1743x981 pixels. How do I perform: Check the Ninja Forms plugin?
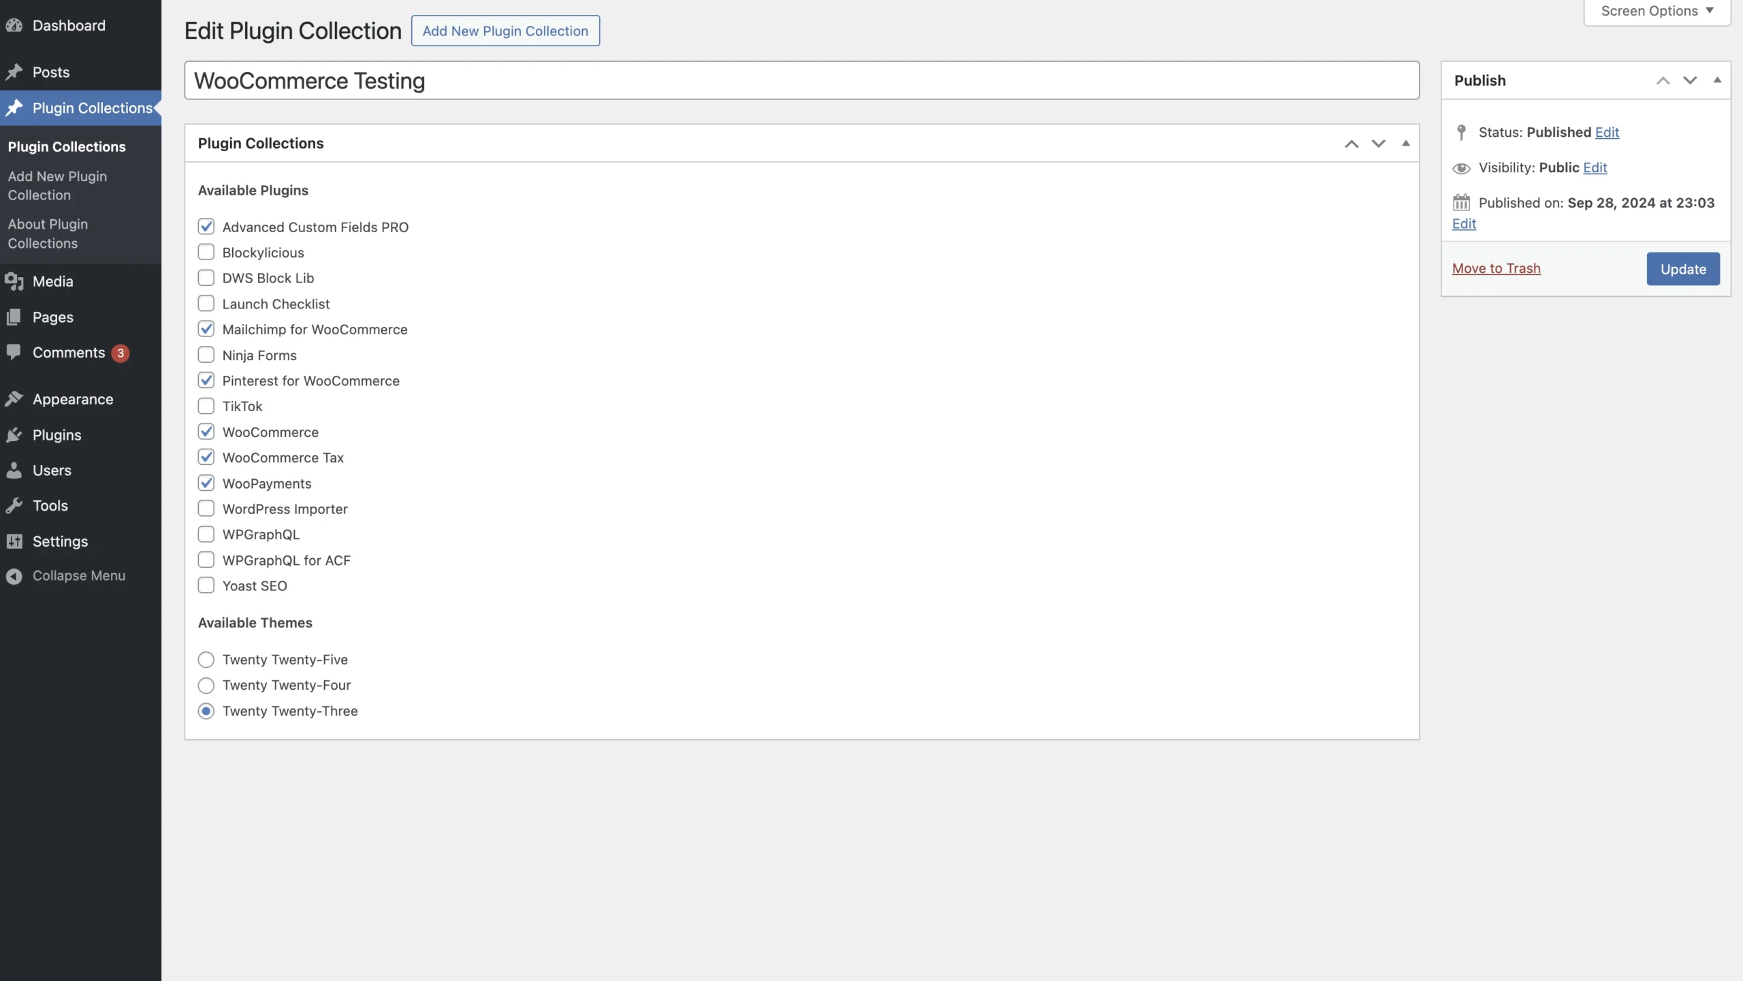point(206,355)
